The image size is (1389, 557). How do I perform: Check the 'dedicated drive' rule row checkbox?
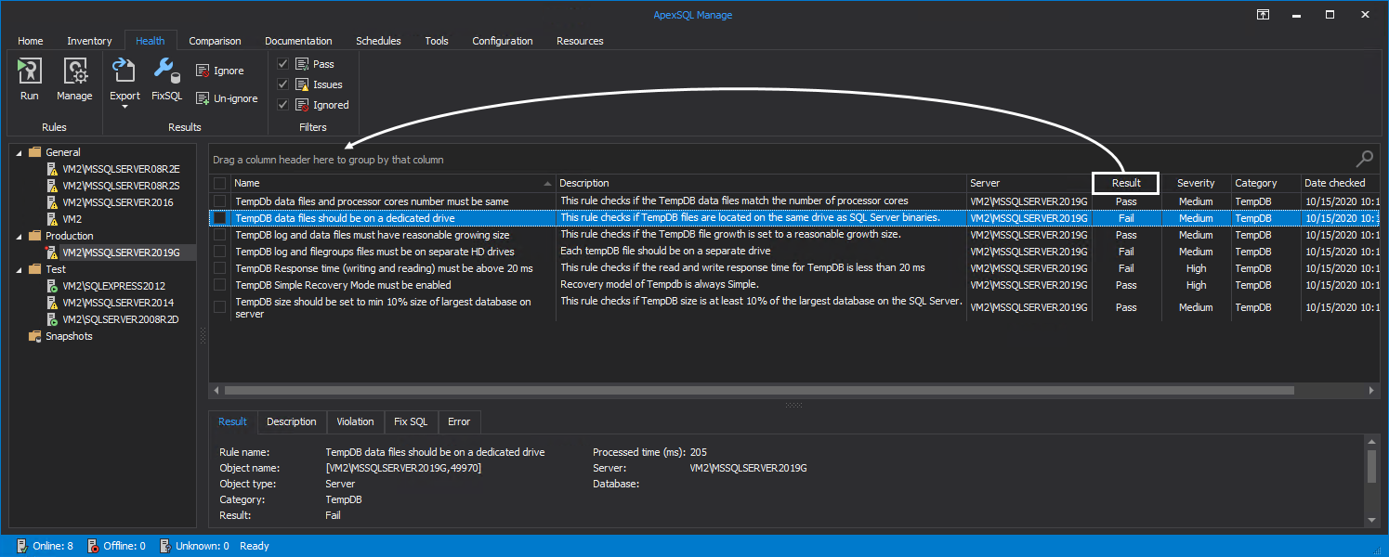click(219, 218)
